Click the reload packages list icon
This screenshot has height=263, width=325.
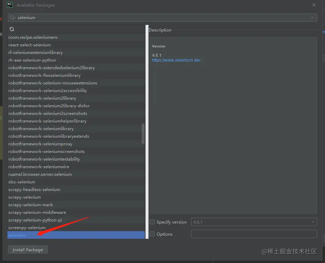pyautogui.click(x=12, y=29)
